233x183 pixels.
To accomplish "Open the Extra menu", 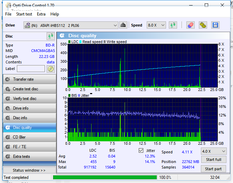I will [x=41, y=14].
